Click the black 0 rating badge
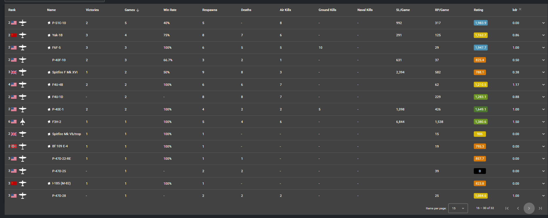Viewport: 548px width, 218px height. coord(480,171)
